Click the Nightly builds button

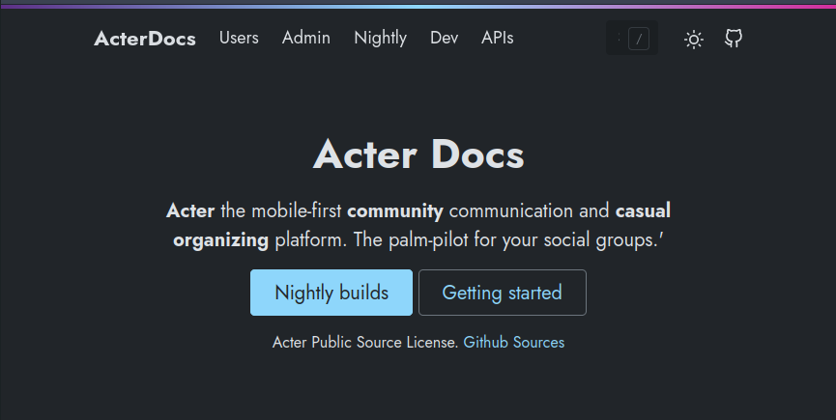[x=332, y=293]
